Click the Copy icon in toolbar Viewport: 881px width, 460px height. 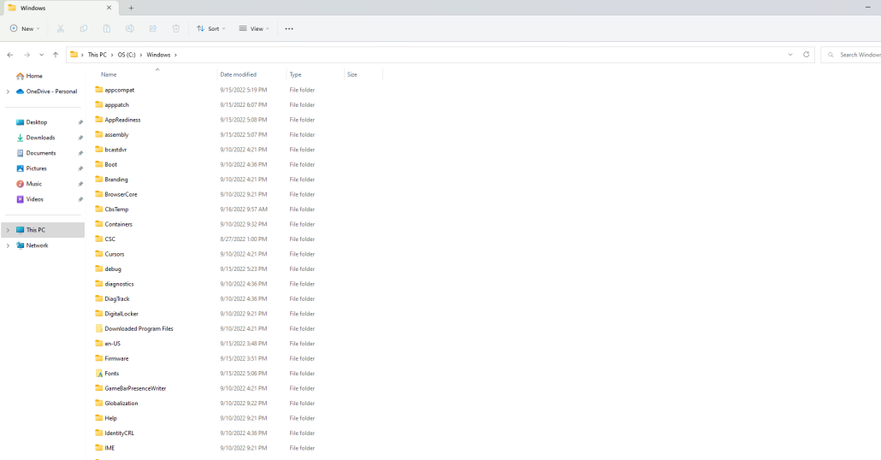coord(84,29)
